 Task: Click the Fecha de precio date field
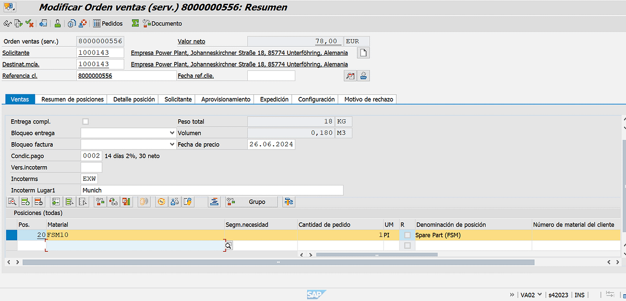(x=271, y=144)
